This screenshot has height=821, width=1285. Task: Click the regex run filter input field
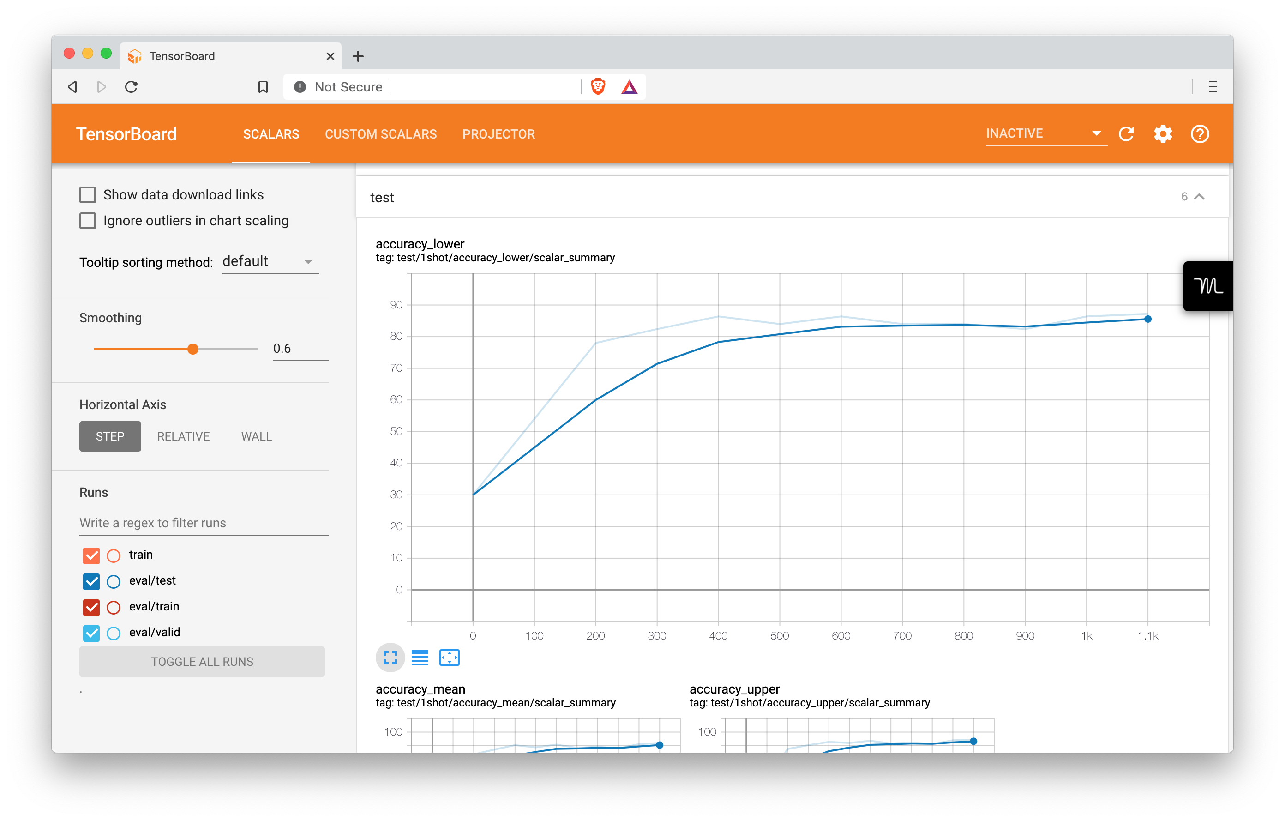pyautogui.click(x=203, y=523)
